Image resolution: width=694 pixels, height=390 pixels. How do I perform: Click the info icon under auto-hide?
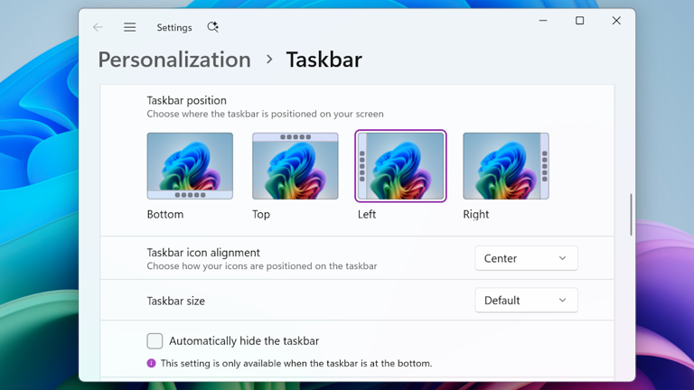coord(152,363)
